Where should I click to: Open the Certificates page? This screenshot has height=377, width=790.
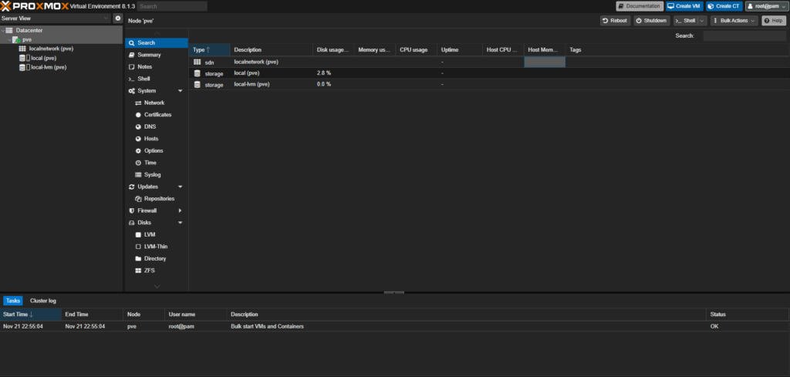click(157, 115)
